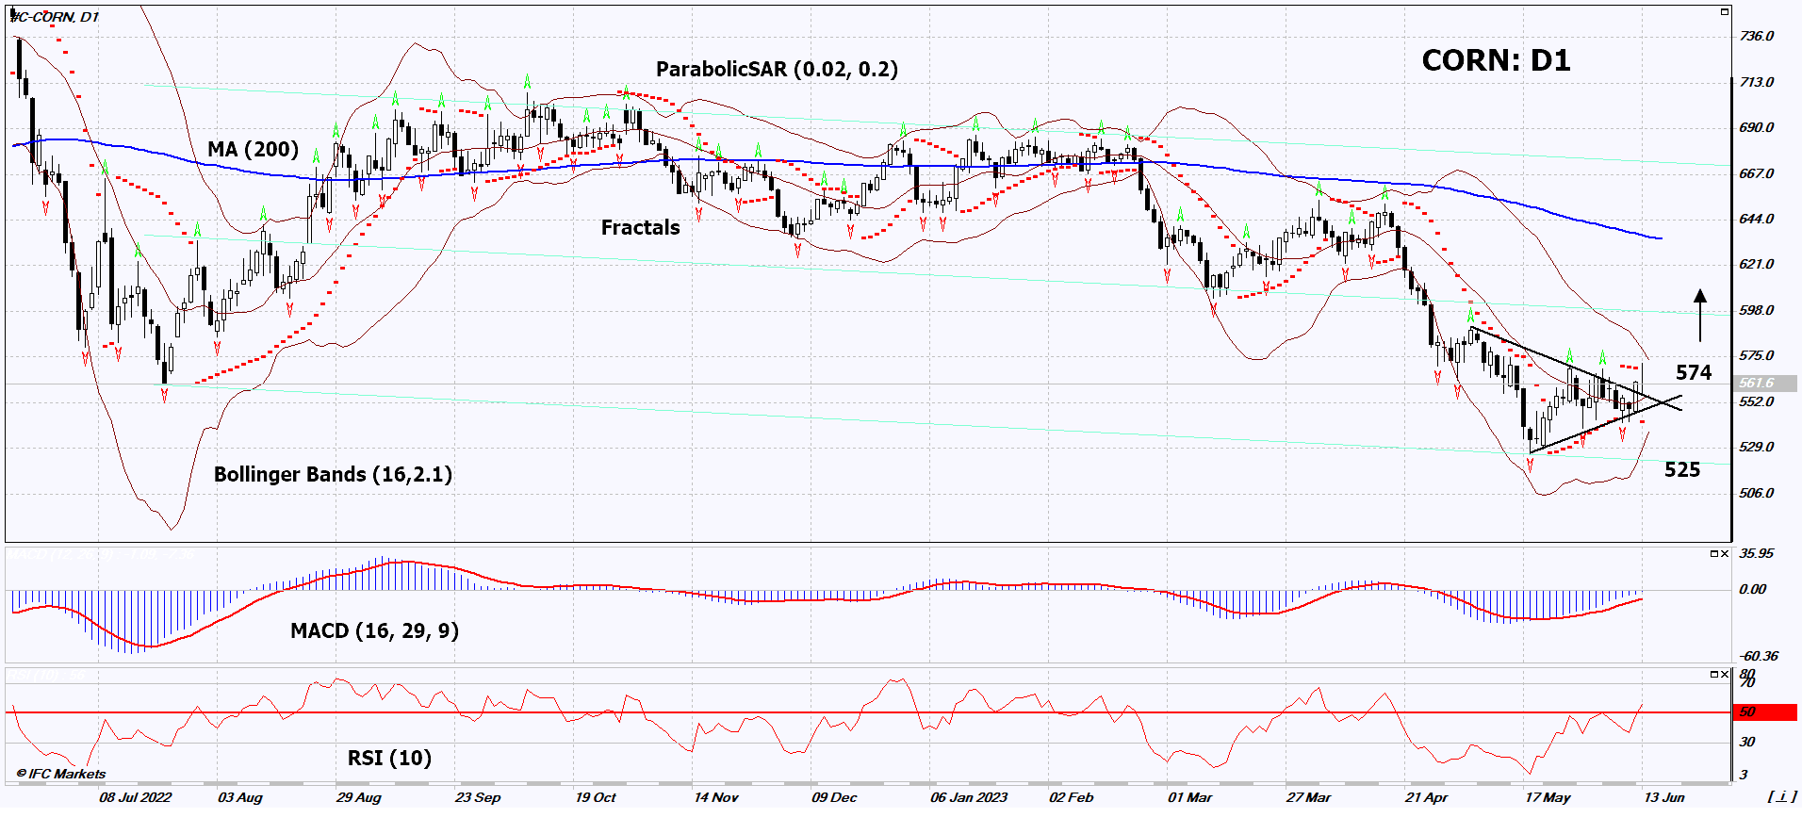Select the MACD (16, 29, 9) label
Screen dimensions: 1802x834
(374, 631)
